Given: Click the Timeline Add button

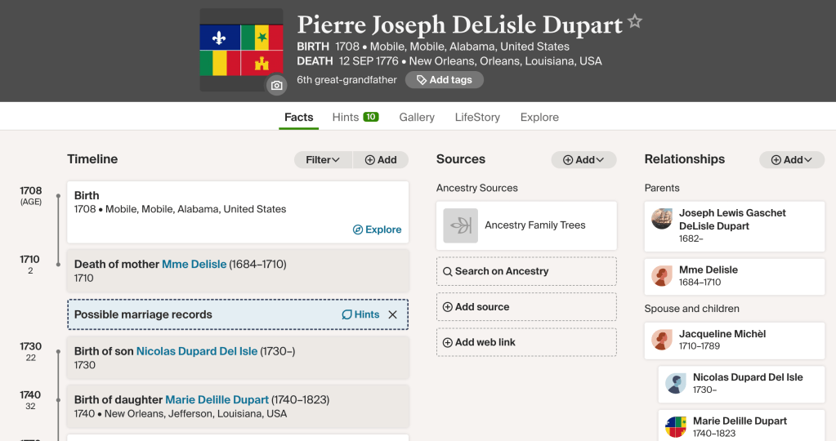Looking at the screenshot, I should point(381,160).
